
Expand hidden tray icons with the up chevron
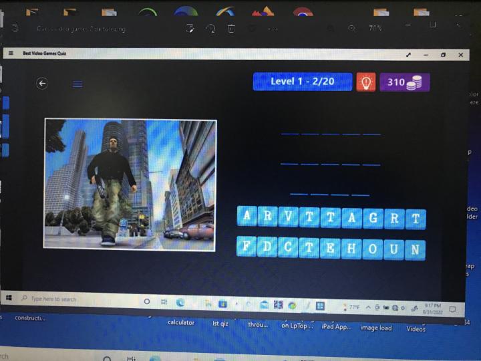coord(368,308)
